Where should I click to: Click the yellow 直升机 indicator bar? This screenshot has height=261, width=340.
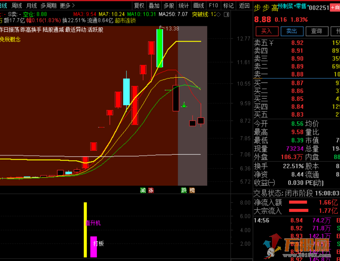coord(85,230)
